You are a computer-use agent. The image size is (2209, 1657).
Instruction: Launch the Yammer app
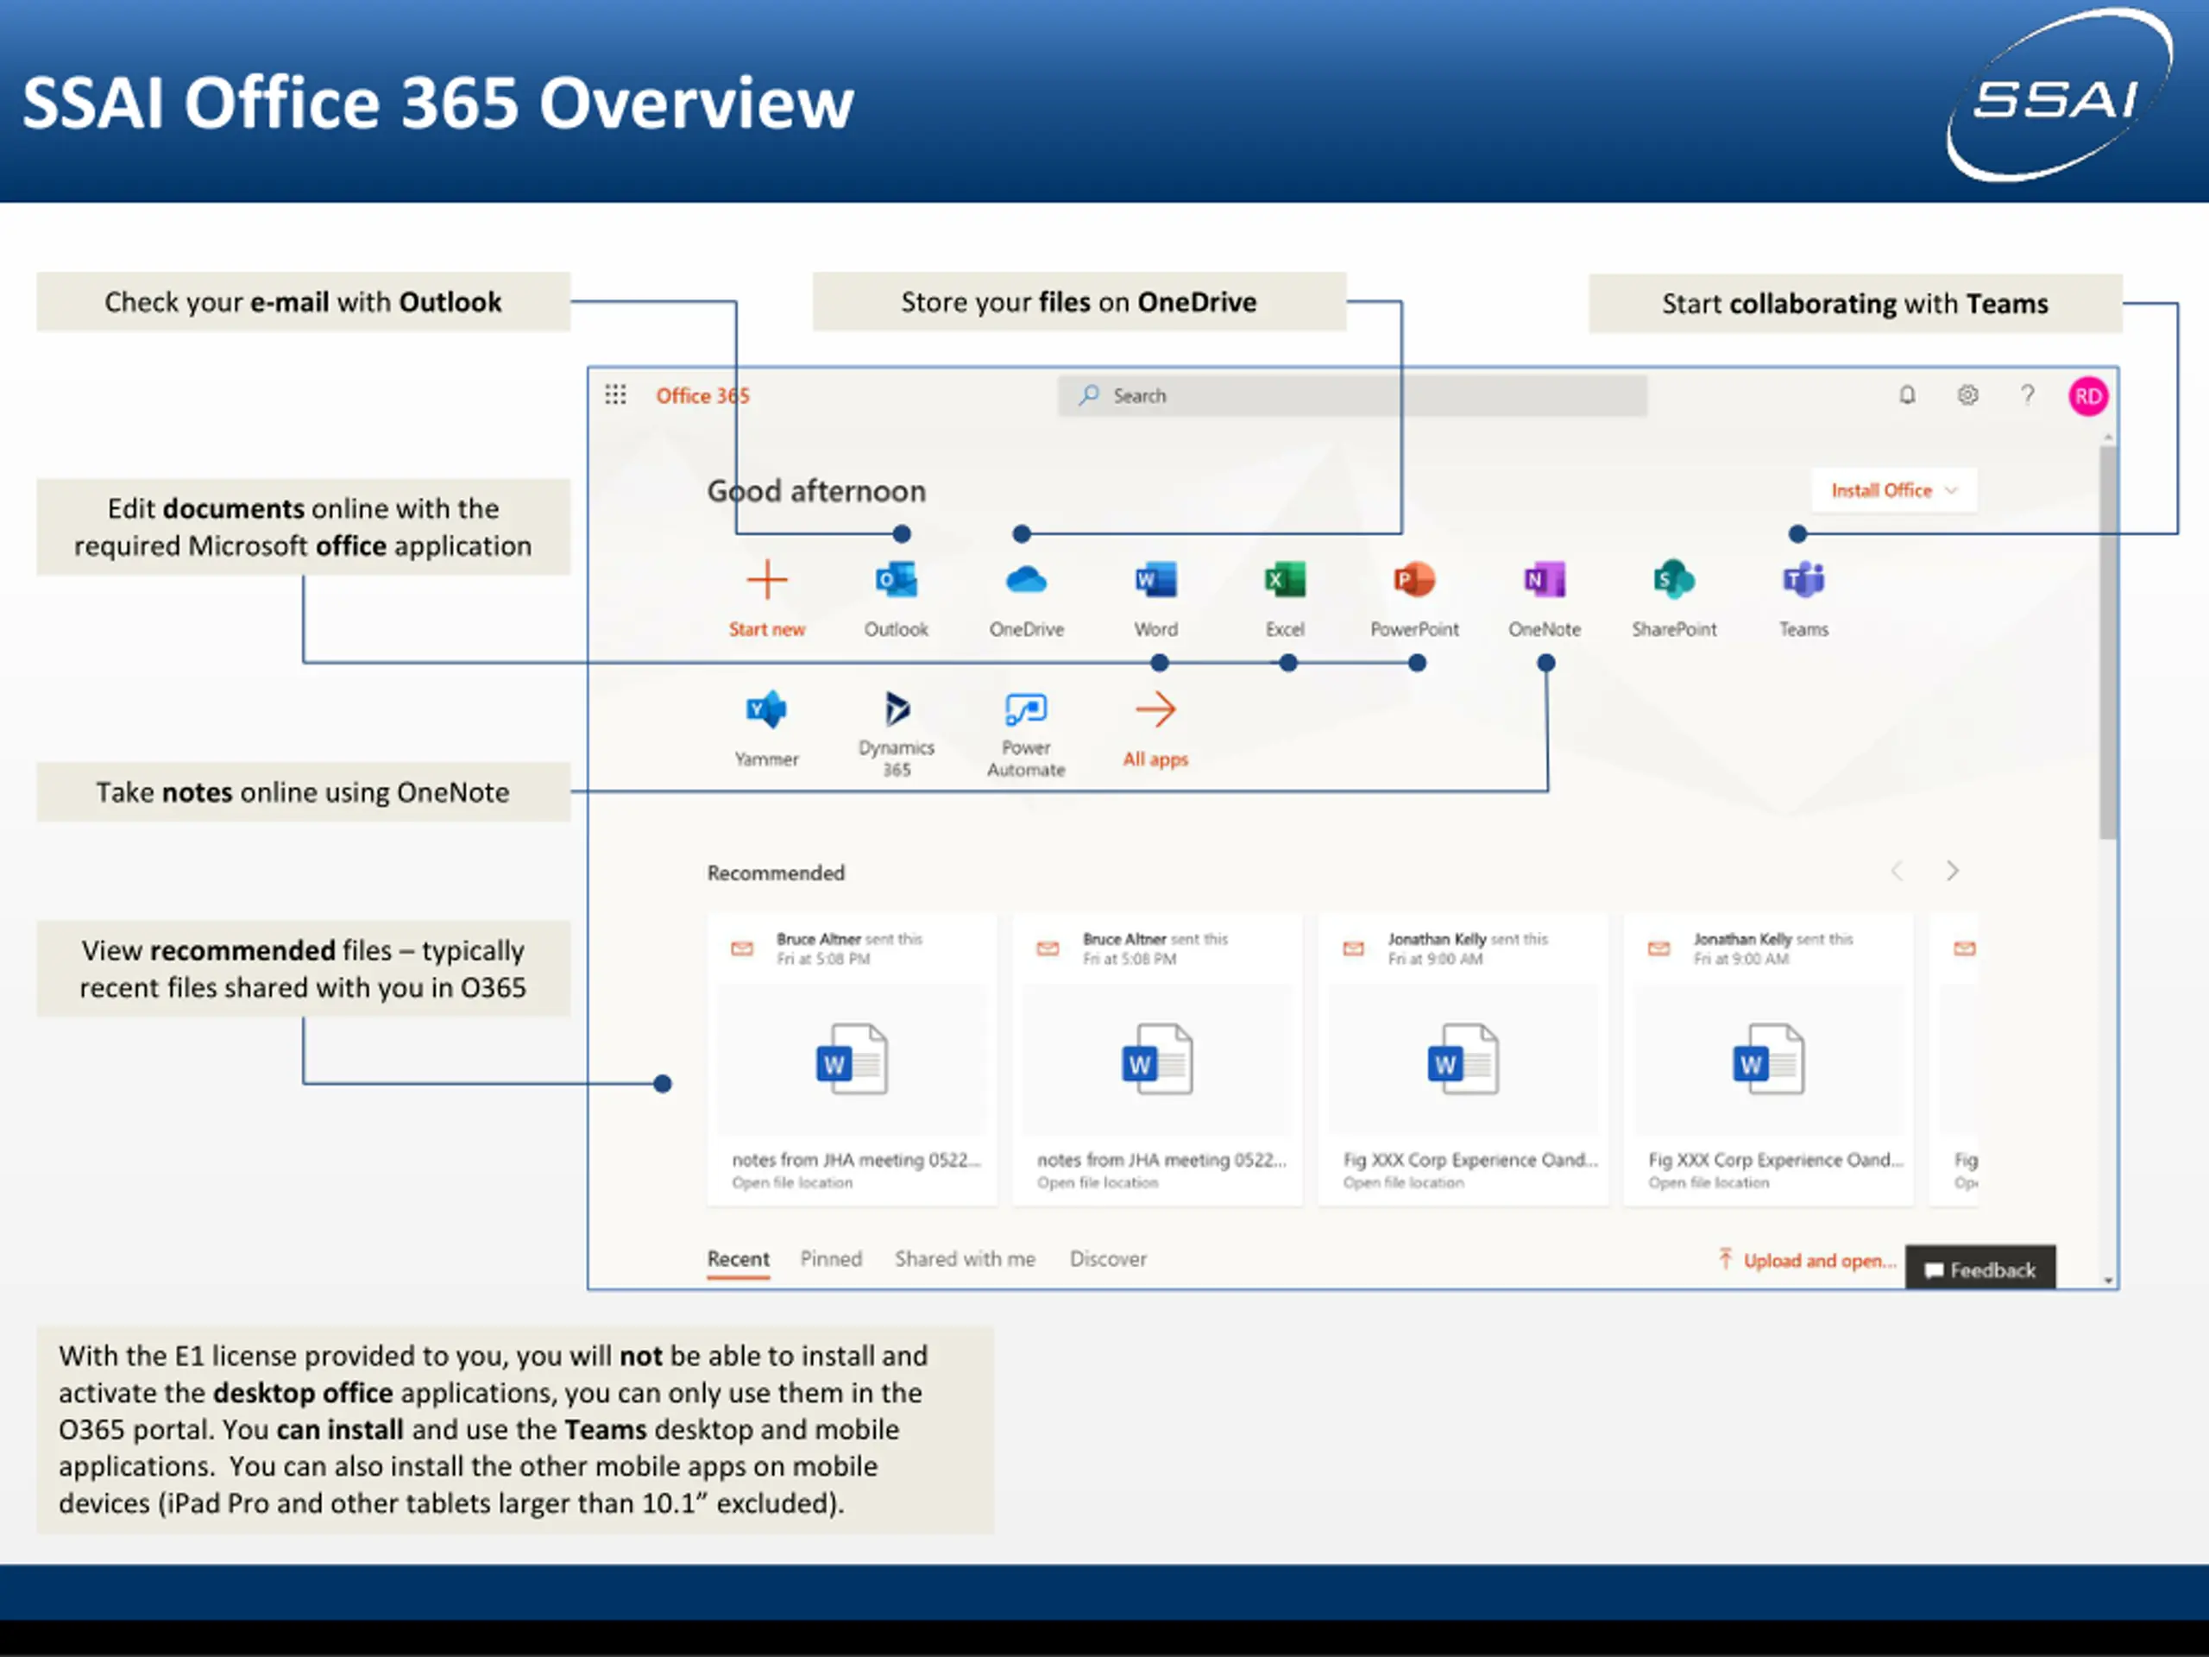pyautogui.click(x=766, y=729)
